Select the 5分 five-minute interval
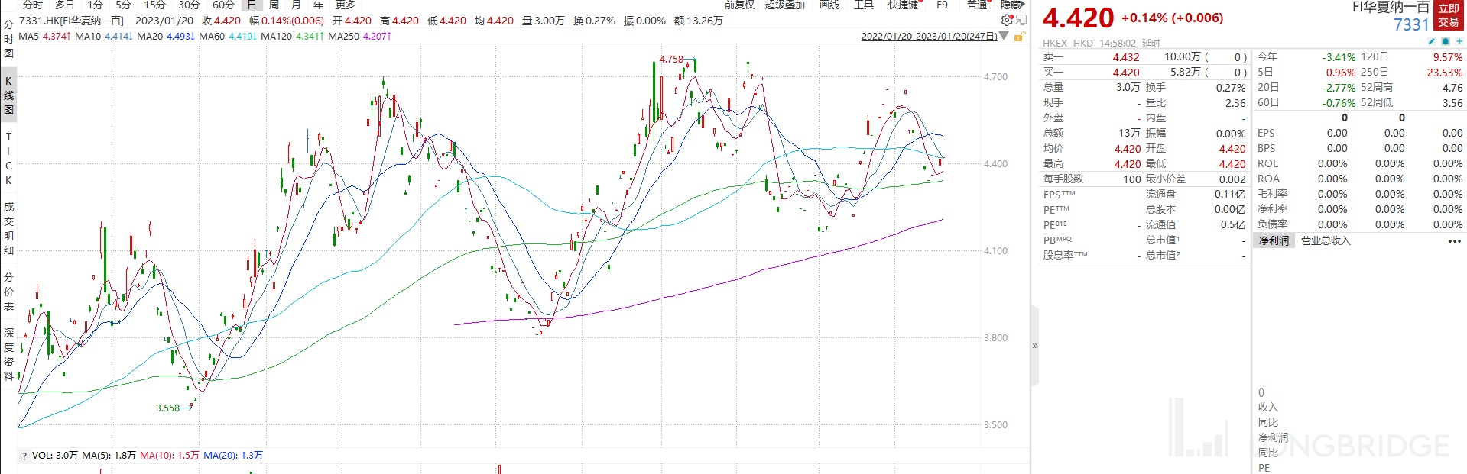This screenshot has width=1467, height=474. [x=123, y=5]
